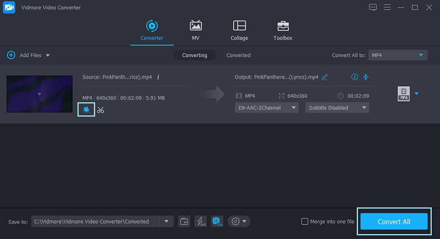440x239 pixels.
Task: Switch to the MV tab
Action: (195, 31)
